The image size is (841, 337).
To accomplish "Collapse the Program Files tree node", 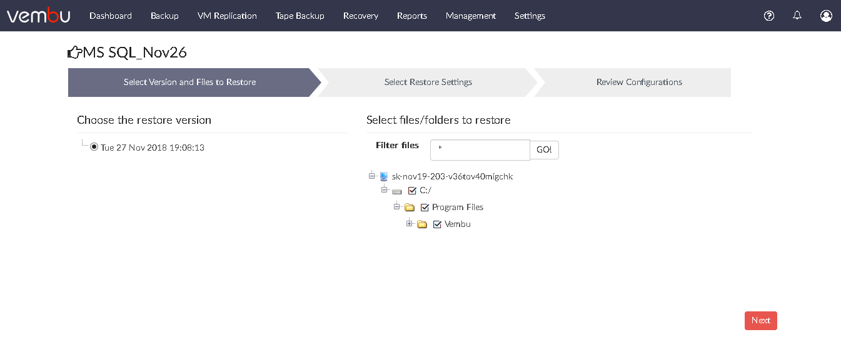I will pos(396,206).
